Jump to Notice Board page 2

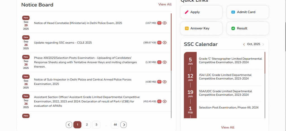click(87, 125)
